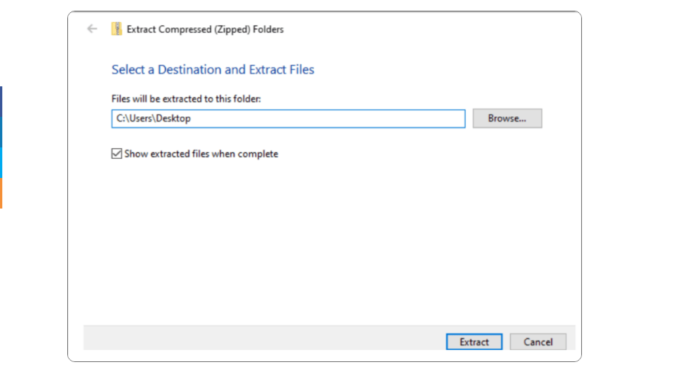
Task: Click the 'Select a Destination and Extract Files' heading
Action: coord(212,70)
